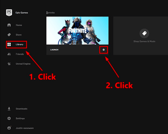The width and height of the screenshot is (168, 134).
Task: Go to the Home page
Action: click(x=19, y=25)
